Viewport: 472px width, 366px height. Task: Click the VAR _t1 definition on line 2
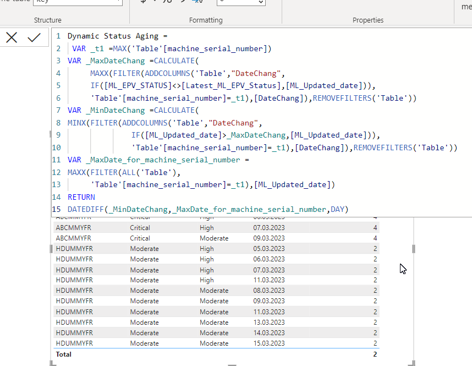[172, 48]
